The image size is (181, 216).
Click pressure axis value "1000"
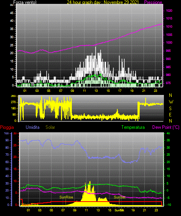pos(169,42)
